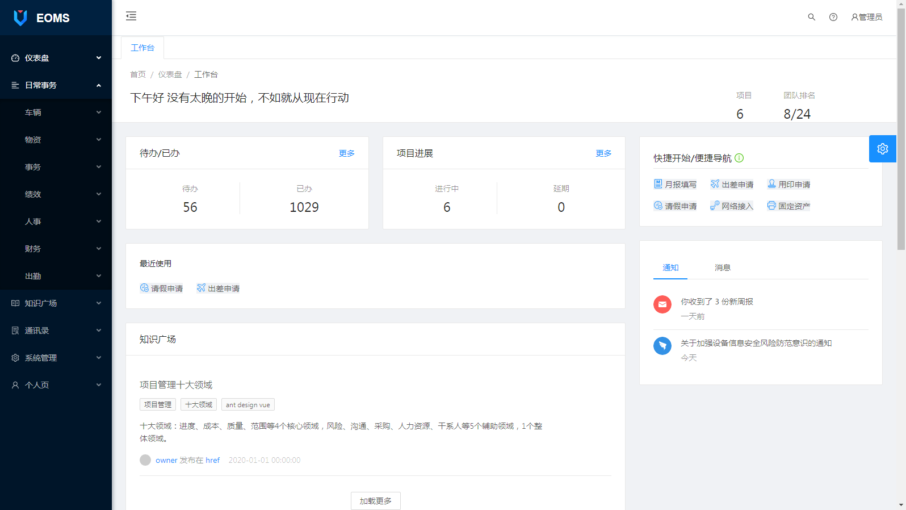Viewport: 906px width, 510px height.
Task: Click the 加载更多 button
Action: point(375,501)
